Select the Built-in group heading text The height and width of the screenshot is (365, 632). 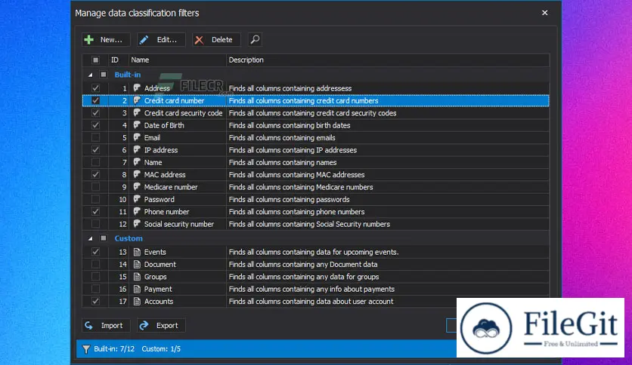128,75
